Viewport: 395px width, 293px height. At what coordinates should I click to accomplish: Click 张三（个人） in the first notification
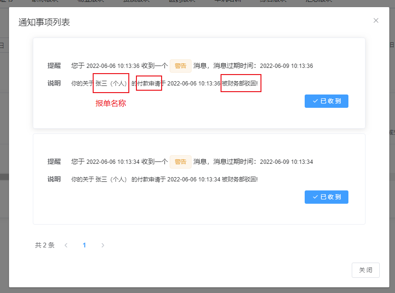111,84
